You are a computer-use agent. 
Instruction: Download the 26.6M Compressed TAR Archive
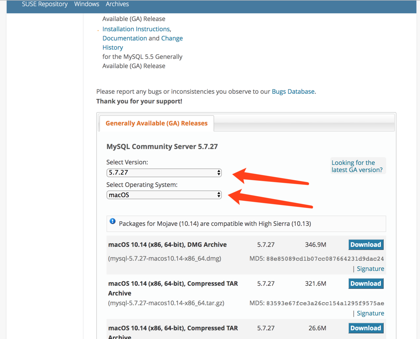tap(366, 328)
